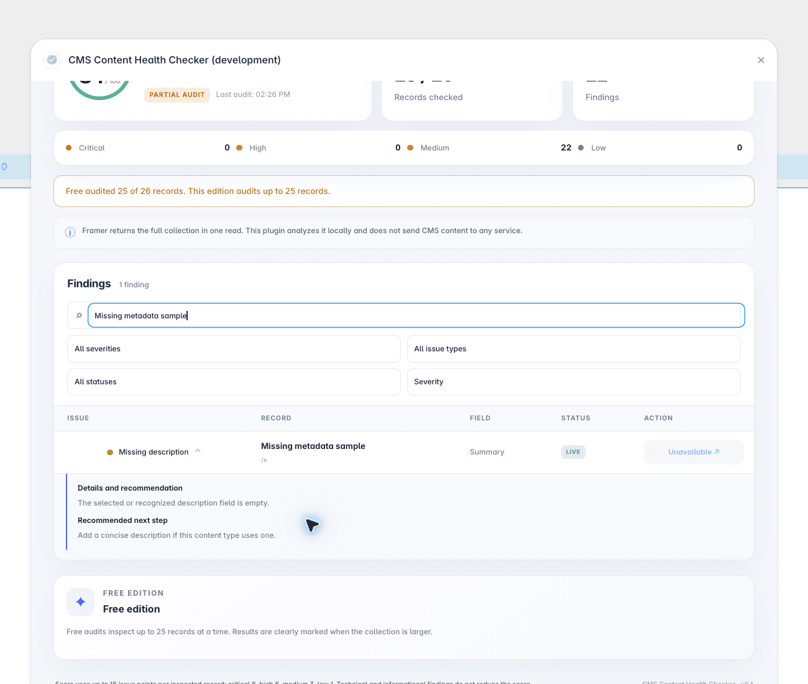The width and height of the screenshot is (808, 684).
Task: Click the High severity count label
Action: [258, 148]
